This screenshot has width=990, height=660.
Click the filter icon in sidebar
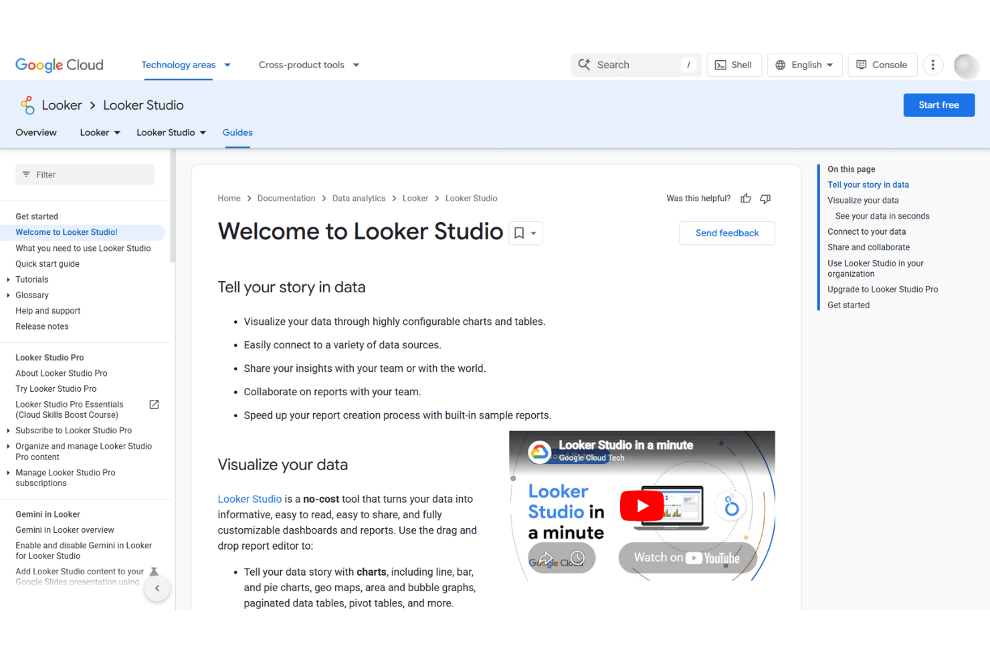coord(26,175)
